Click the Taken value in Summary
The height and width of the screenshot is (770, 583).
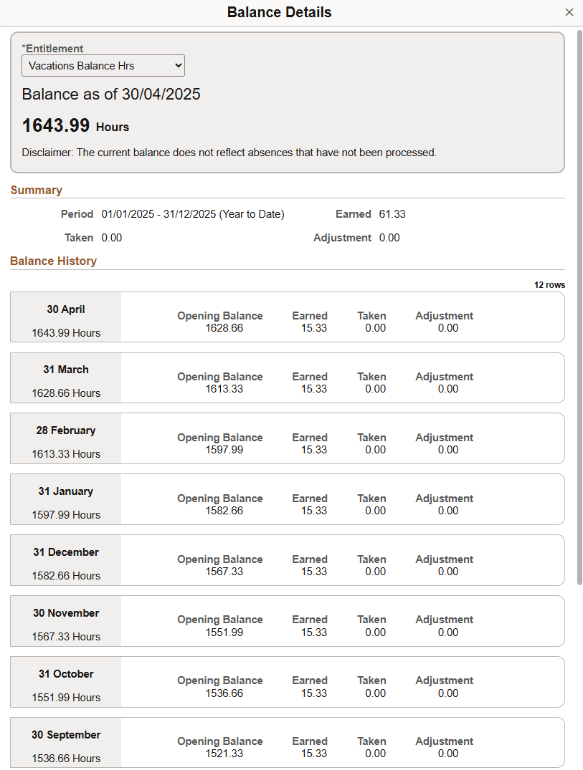pos(112,237)
